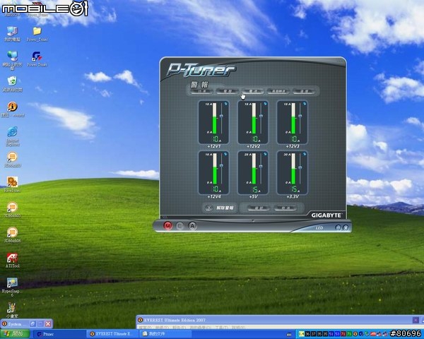Click the 解除警報 dismiss alarm button
Screen dimensions: 424x339
click(x=220, y=208)
